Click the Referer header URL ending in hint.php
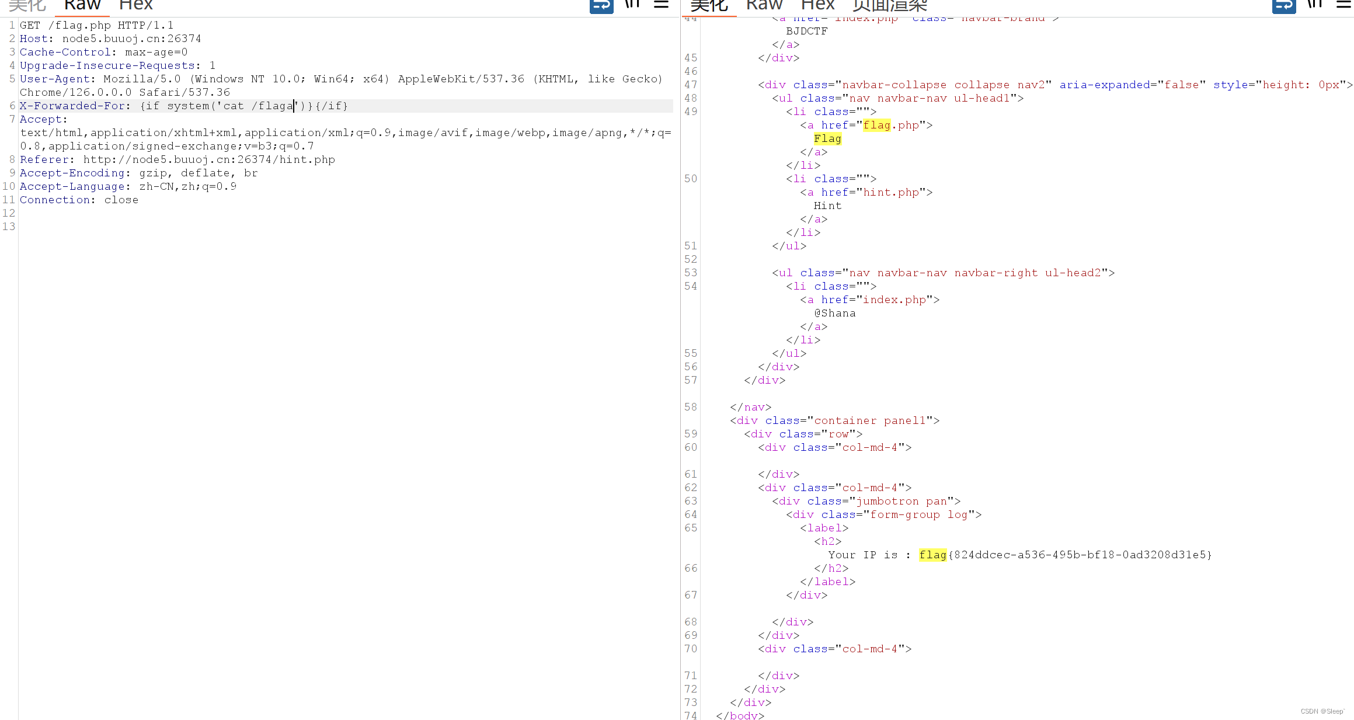Image resolution: width=1354 pixels, height=720 pixels. coord(209,159)
